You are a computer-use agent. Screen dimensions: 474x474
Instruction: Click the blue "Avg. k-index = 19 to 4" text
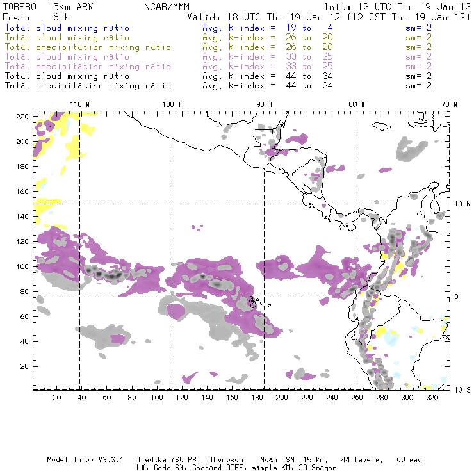(268, 28)
